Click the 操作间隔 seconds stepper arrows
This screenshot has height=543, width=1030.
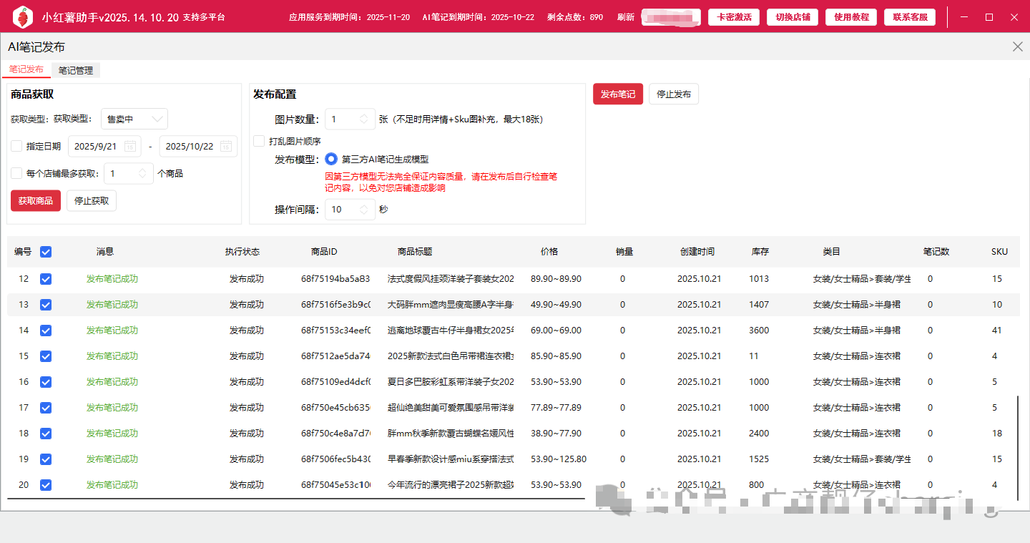[364, 210]
